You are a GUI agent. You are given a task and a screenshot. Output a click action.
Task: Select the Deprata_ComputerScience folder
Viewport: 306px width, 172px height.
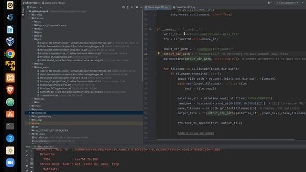pyautogui.click(x=52, y=25)
